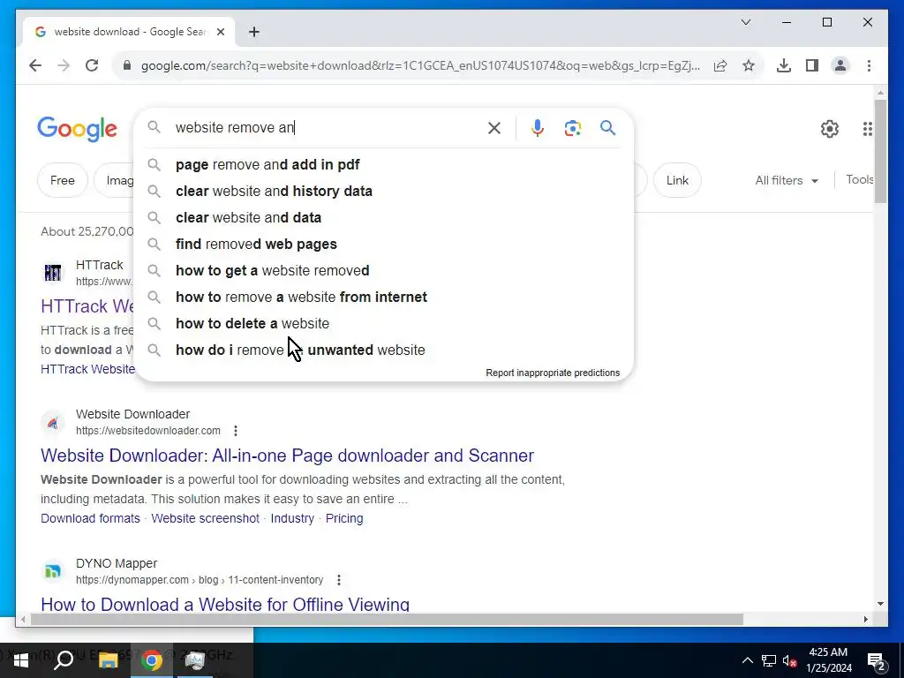Click the HTTrack Website sitelink
Viewport: 904px width, 678px height.
pos(87,369)
